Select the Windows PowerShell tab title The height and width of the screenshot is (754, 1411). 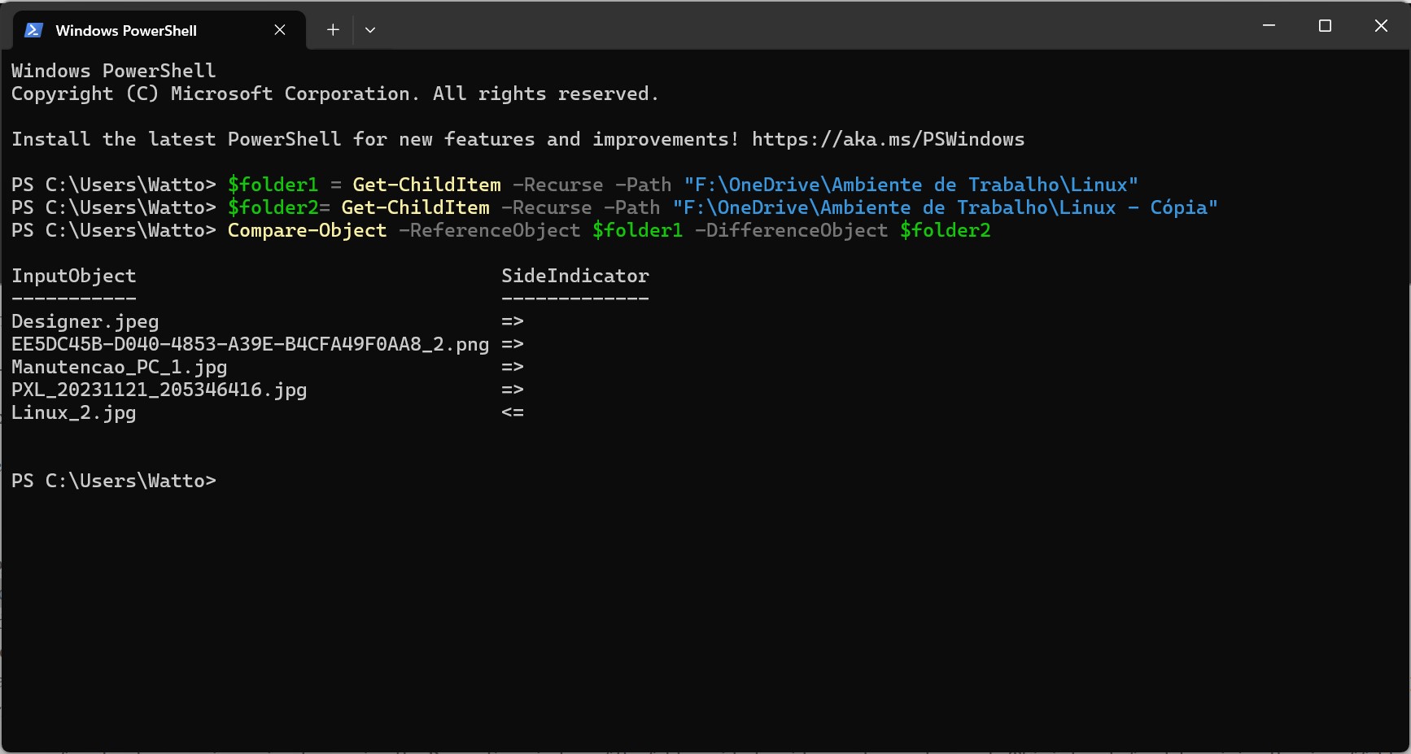(x=126, y=31)
